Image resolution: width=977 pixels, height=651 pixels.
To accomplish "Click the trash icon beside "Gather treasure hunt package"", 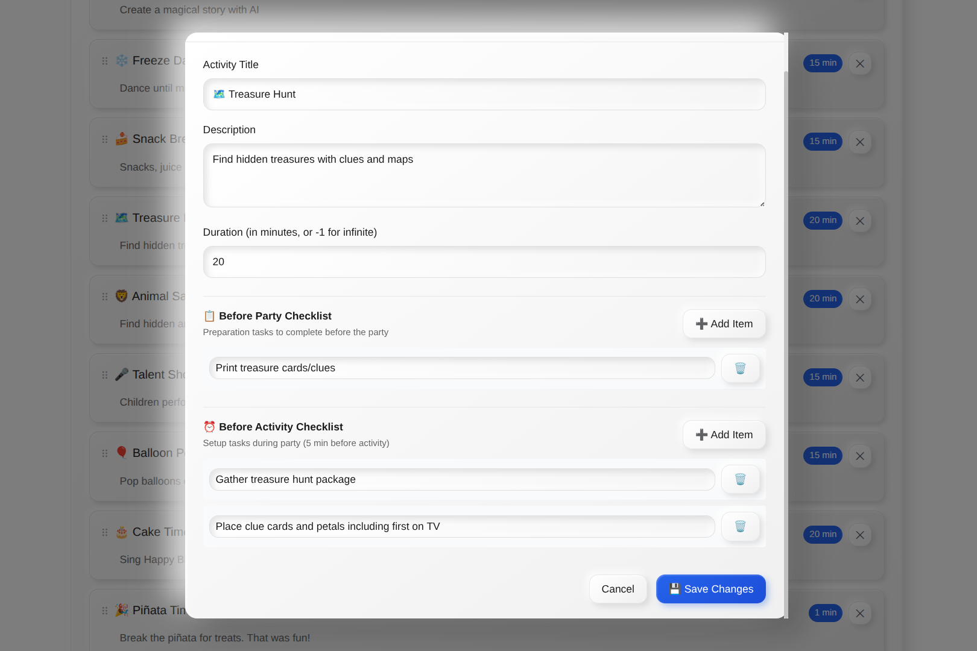I will click(740, 479).
